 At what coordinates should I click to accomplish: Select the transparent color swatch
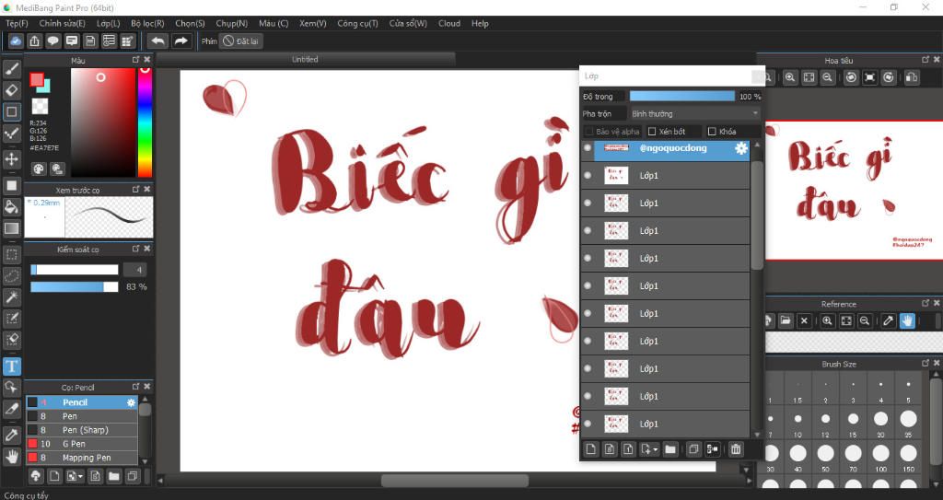(40, 106)
